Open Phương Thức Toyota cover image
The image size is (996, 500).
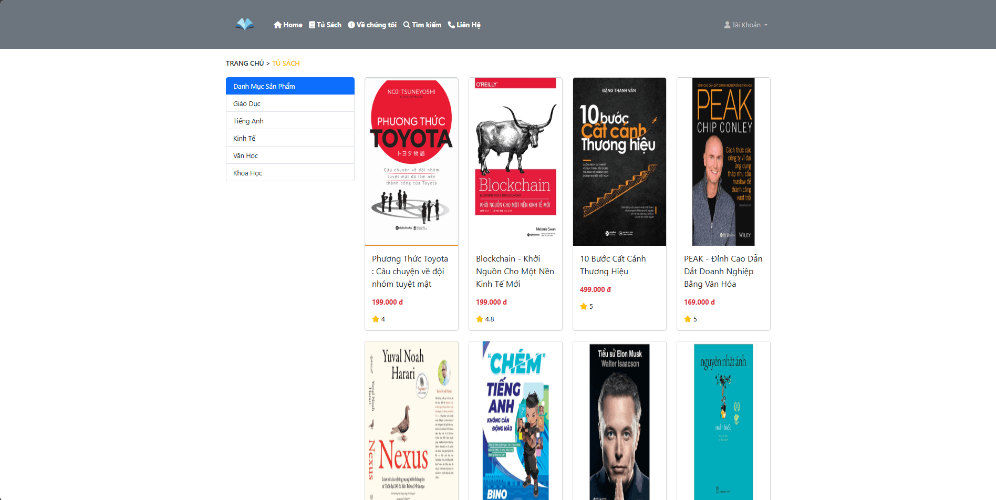pos(411,162)
